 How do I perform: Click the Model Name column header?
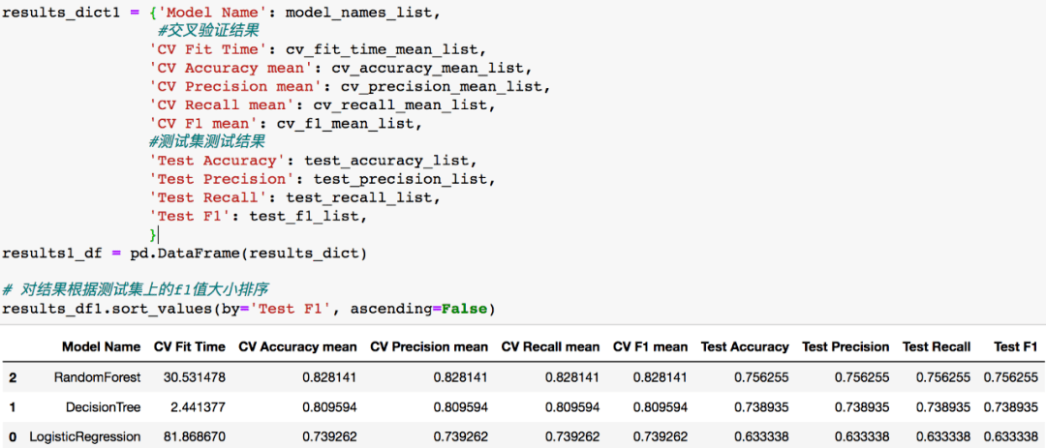(x=101, y=347)
